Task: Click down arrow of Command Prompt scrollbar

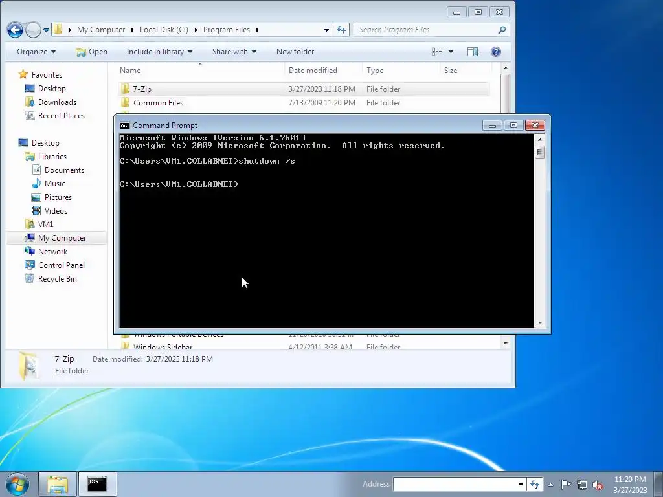Action: 539,323
